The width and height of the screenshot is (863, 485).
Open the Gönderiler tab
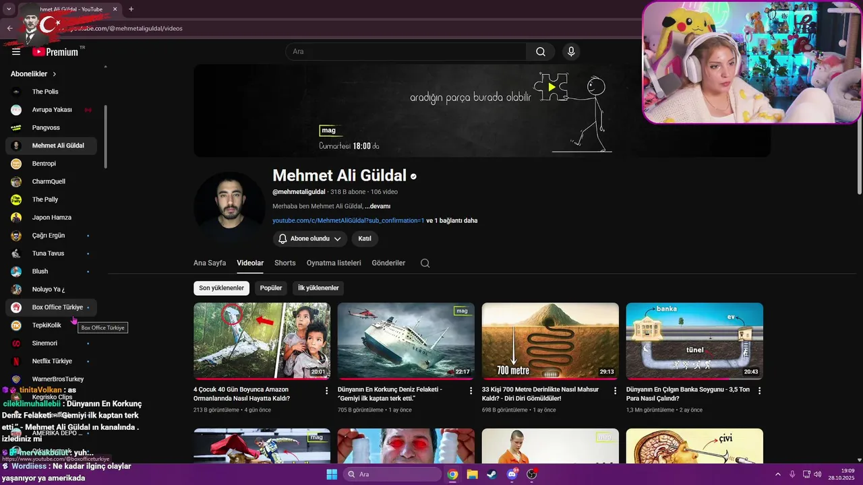point(388,263)
